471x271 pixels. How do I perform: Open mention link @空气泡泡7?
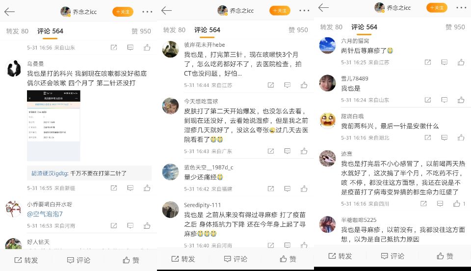tap(45, 214)
